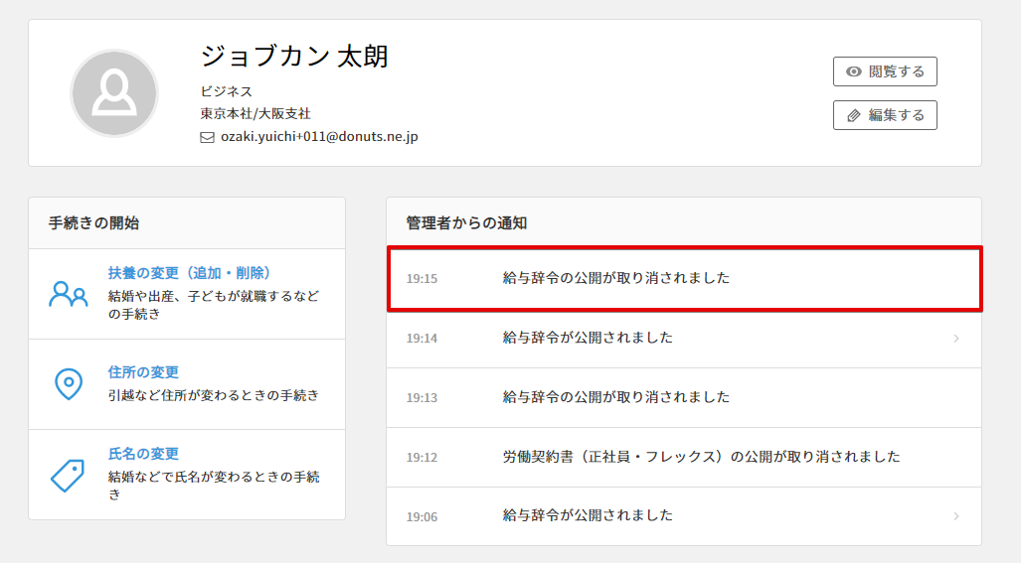Viewport: 1021px width, 563px height.
Task: Select the 19:13 給与辞令 cancellation notification
Action: (616, 397)
